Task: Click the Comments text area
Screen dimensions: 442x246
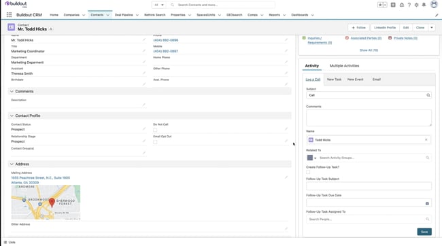Action: point(369,118)
